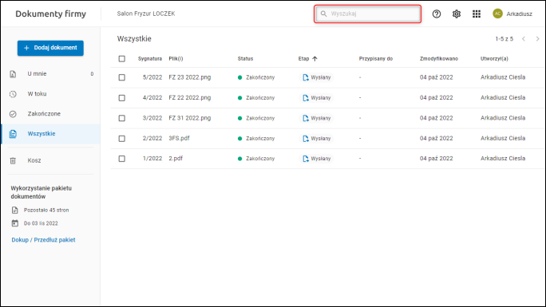Click Arkadiusz Ciesla in FZ 22 2022.png row
The width and height of the screenshot is (546, 307).
coord(503,98)
